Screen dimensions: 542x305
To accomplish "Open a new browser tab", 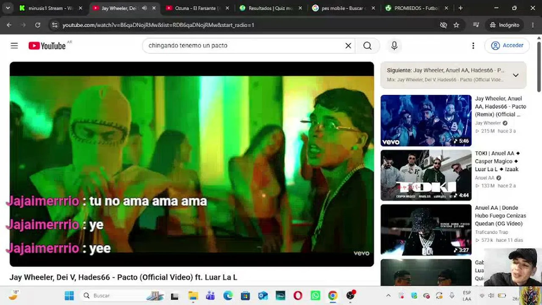I will [x=460, y=8].
